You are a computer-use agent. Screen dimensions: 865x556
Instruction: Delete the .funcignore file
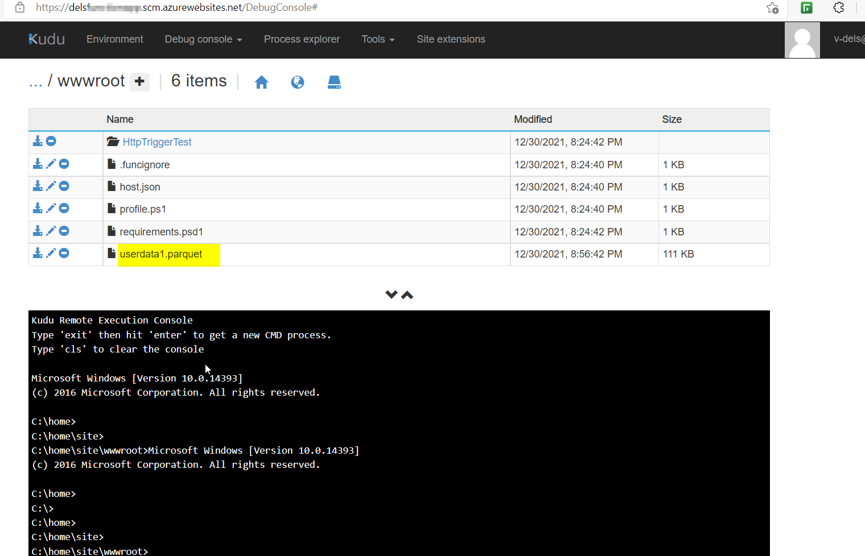coord(64,164)
